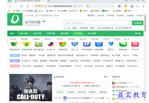Expand the address bar dropdown arrow
Screen dimensions: 149x103
(82, 6)
